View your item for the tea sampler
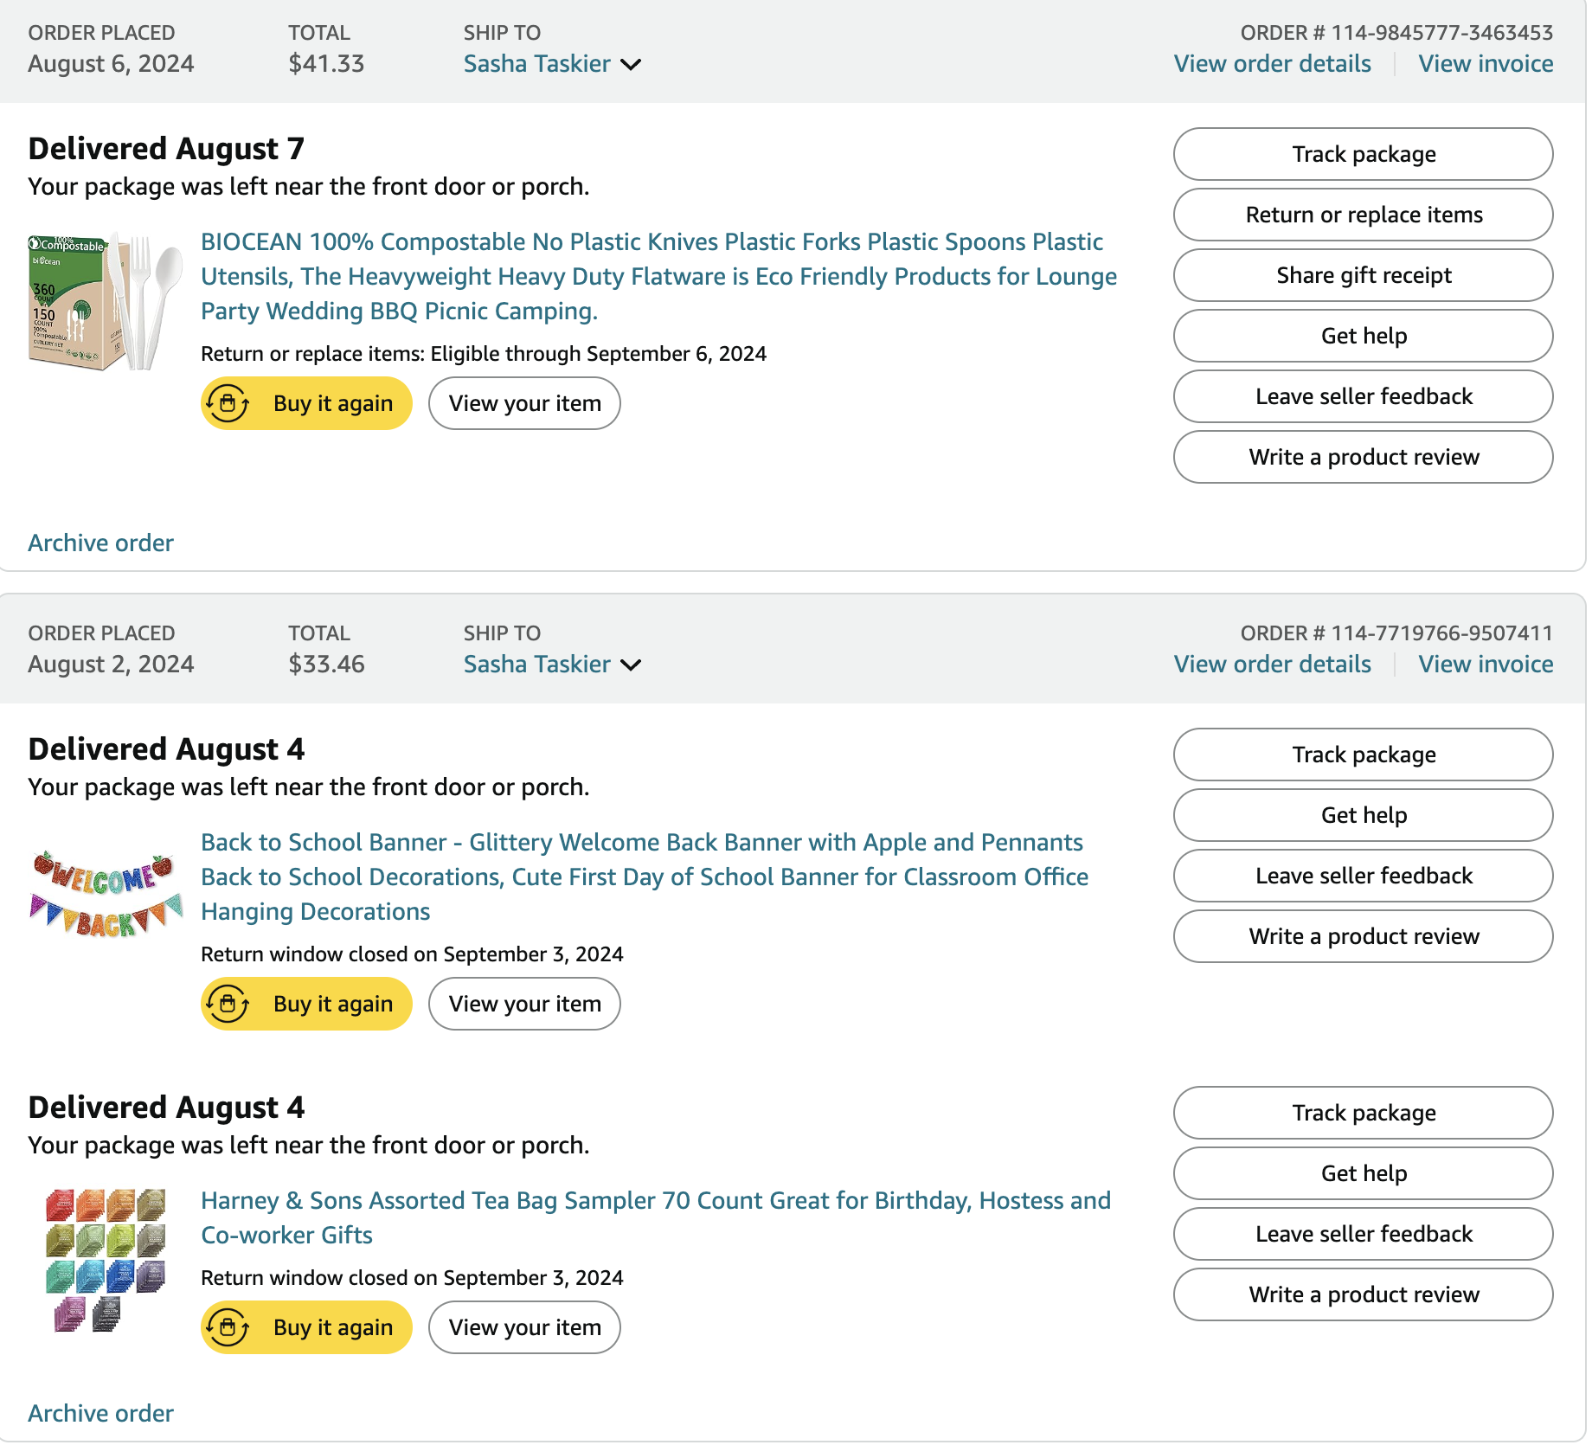 tap(524, 1327)
